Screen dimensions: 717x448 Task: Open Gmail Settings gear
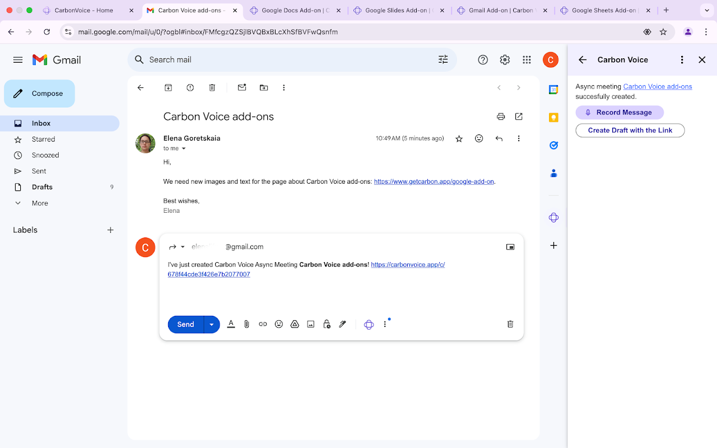(505, 60)
